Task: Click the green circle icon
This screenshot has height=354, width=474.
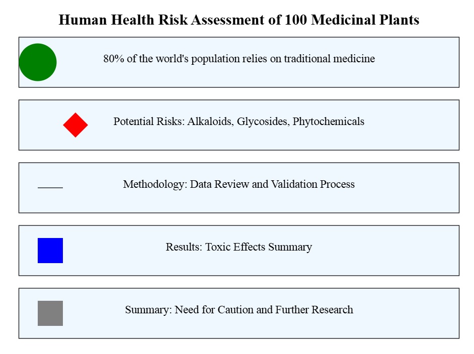Action: (38, 62)
